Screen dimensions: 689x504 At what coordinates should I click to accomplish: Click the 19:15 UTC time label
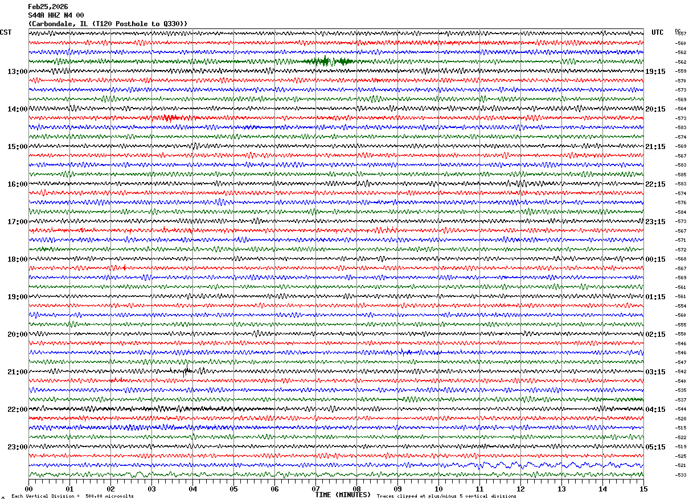click(x=655, y=72)
